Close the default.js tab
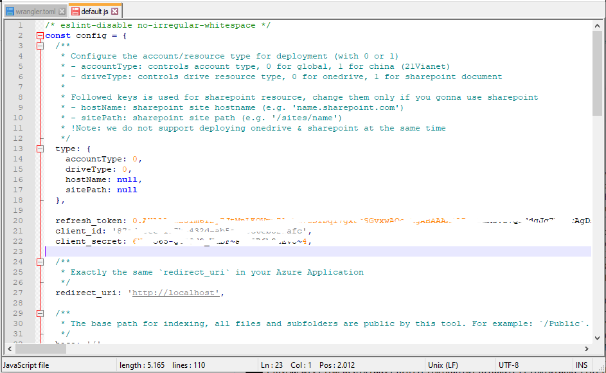Screen dimensions: 606x373 point(115,11)
